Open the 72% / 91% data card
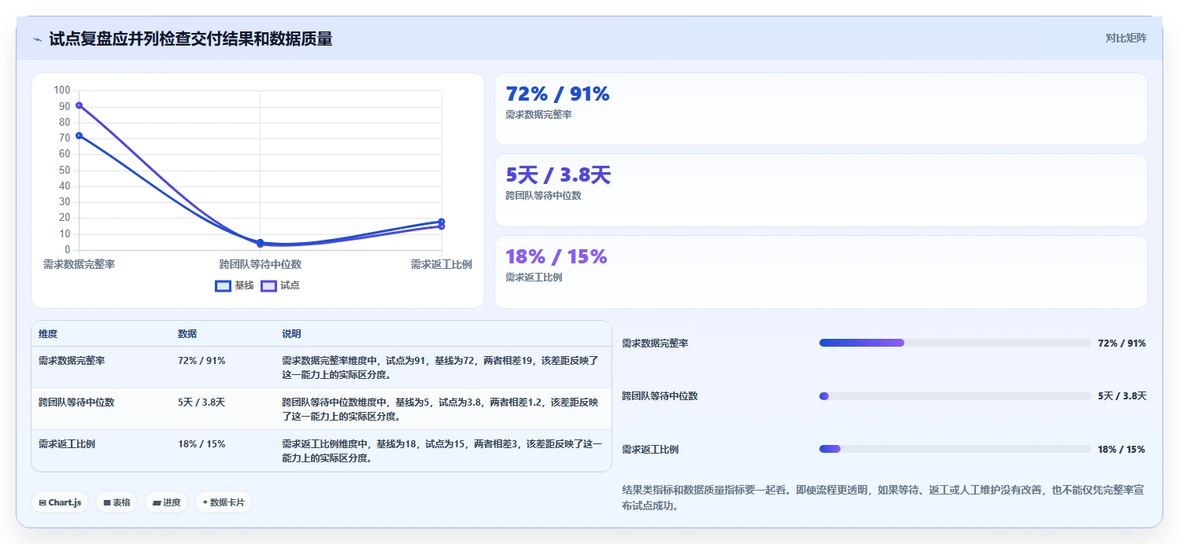Viewport: 1179px width, 544px height. [821, 108]
